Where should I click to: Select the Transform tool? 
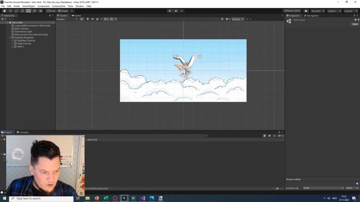[x=34, y=11]
